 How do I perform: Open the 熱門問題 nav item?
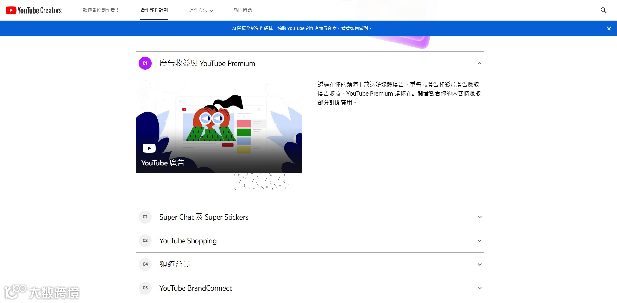tap(243, 10)
